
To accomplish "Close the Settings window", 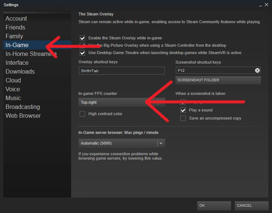I will (x=266, y=5).
